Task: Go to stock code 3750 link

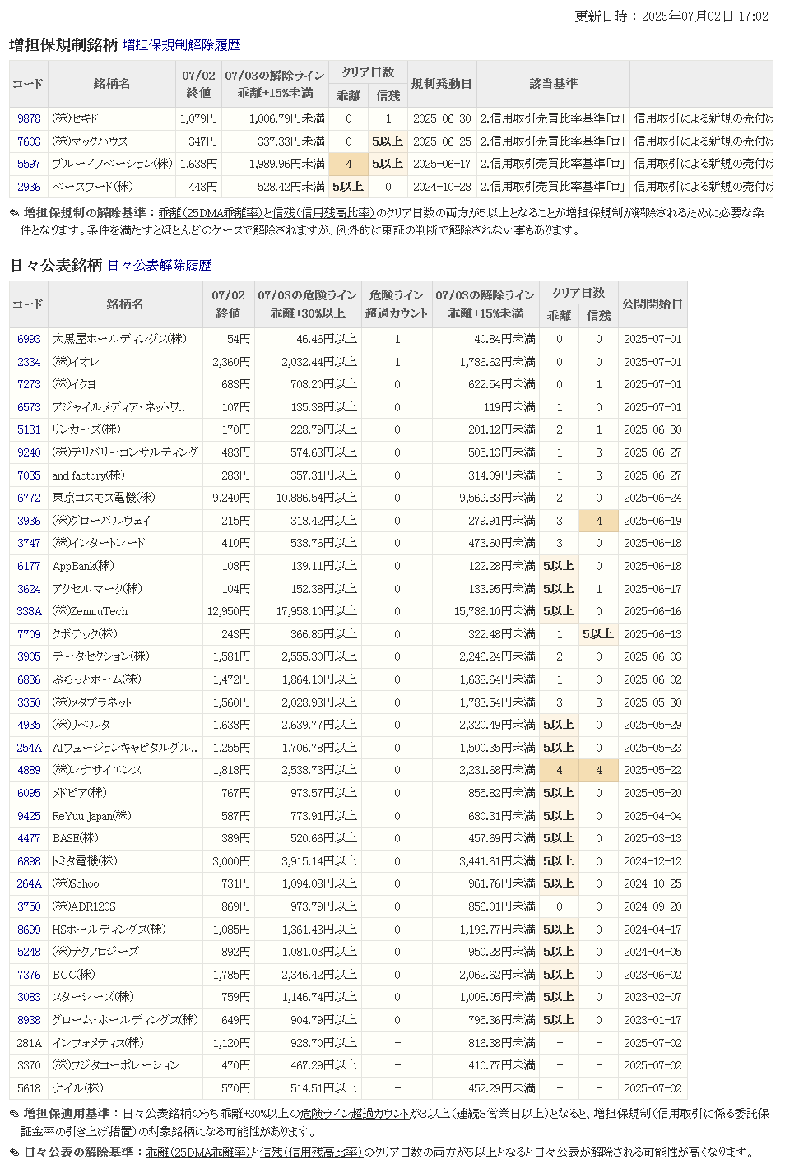Action: click(x=29, y=906)
